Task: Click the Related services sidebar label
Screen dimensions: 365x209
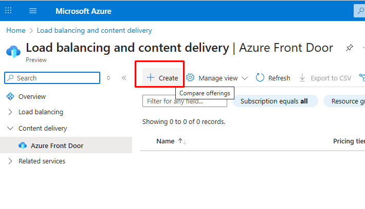Action: point(42,161)
